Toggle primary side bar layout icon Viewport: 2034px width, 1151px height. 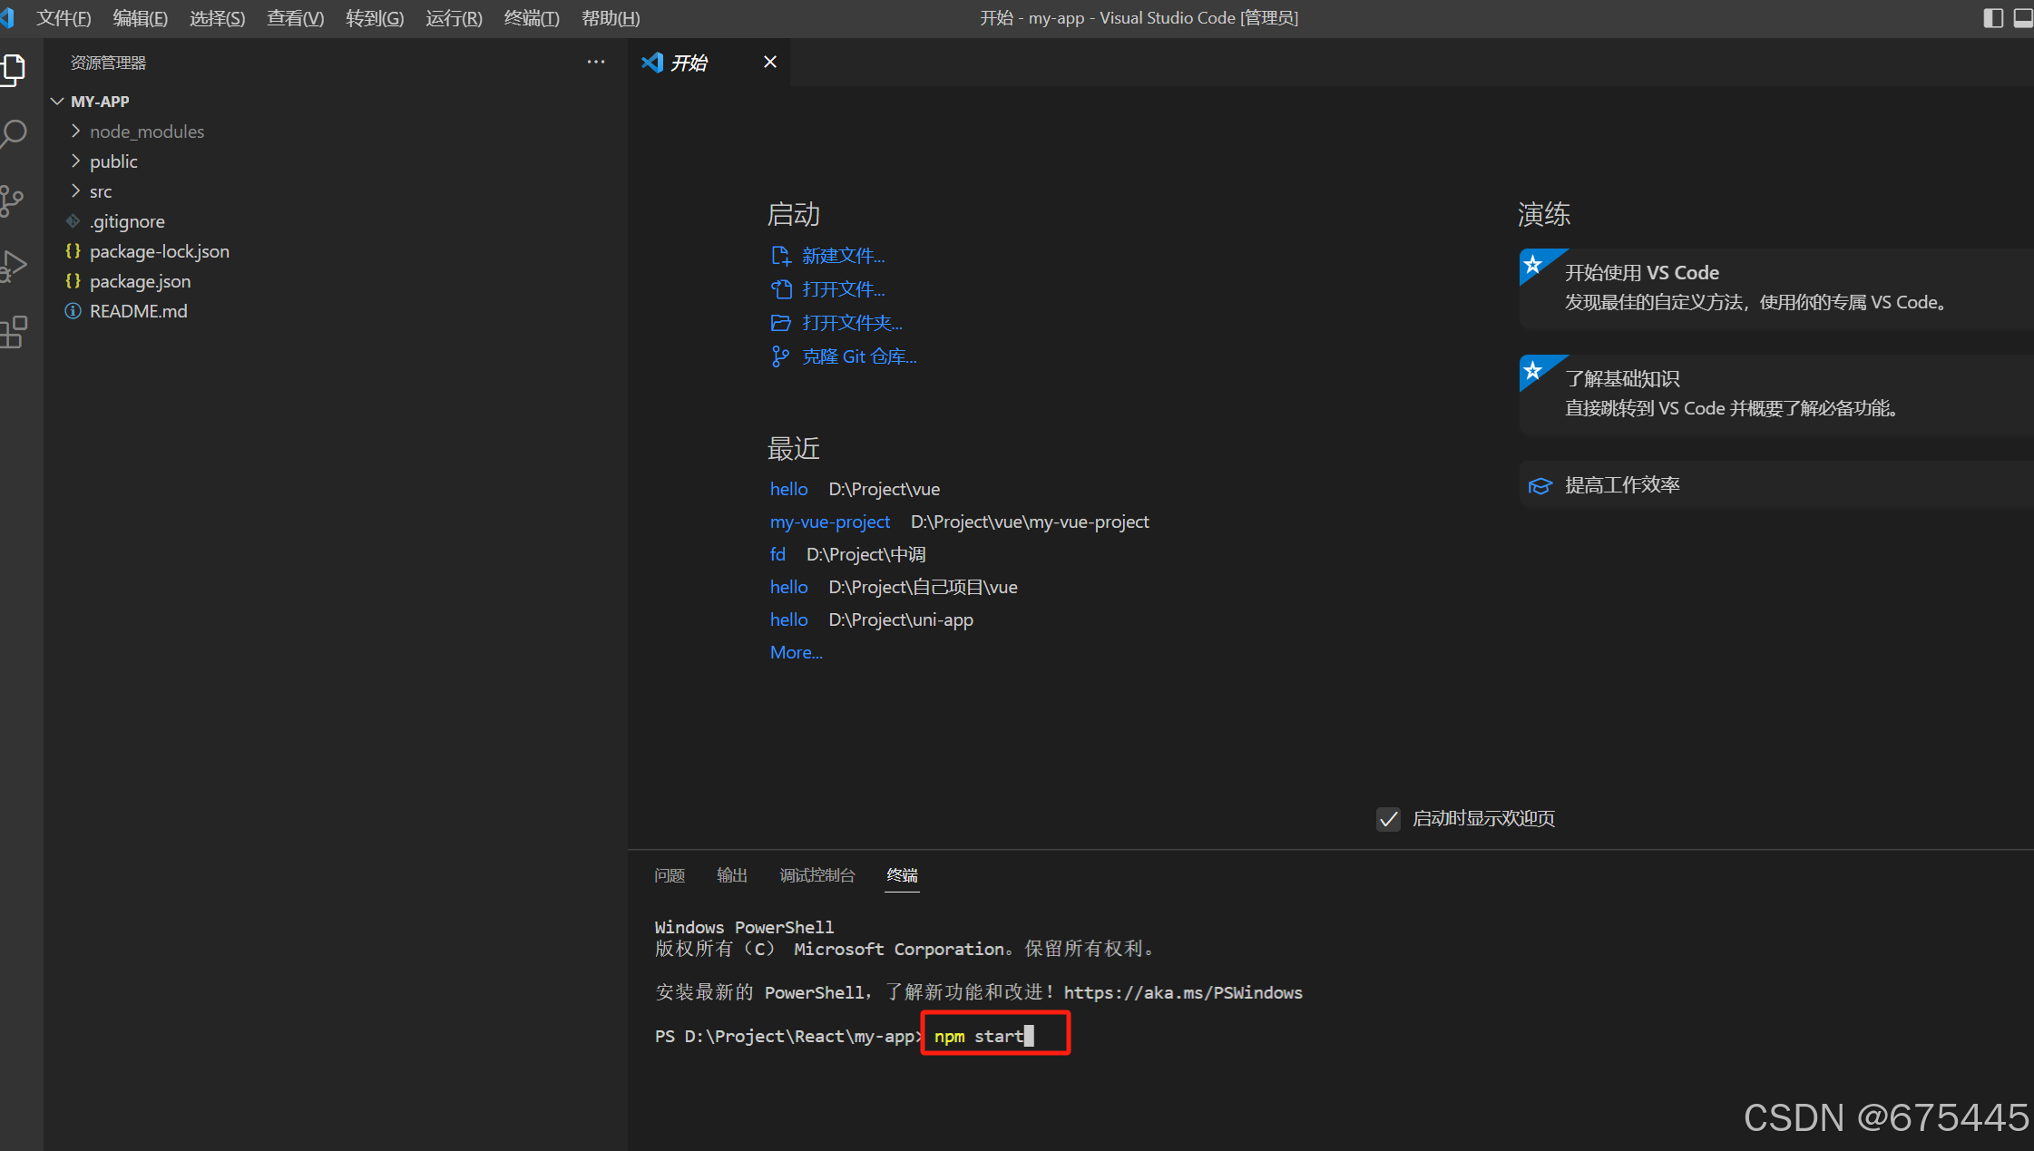pyautogui.click(x=1992, y=18)
